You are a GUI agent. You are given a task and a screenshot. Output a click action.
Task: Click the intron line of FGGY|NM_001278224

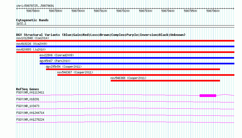tap(125, 122)
